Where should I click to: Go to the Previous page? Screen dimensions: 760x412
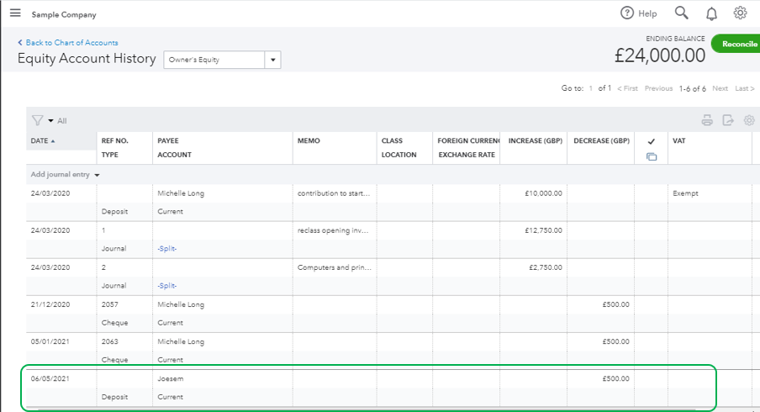pos(658,88)
